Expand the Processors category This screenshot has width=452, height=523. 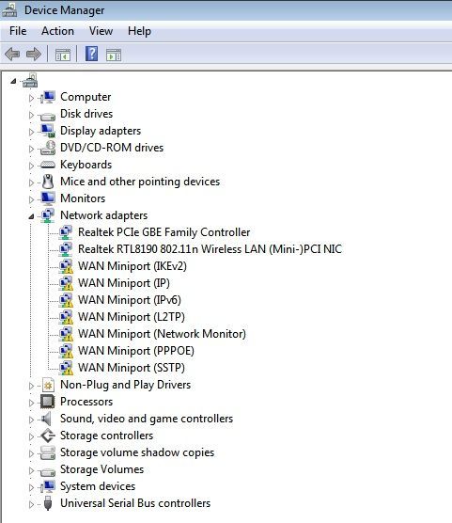[31, 403]
